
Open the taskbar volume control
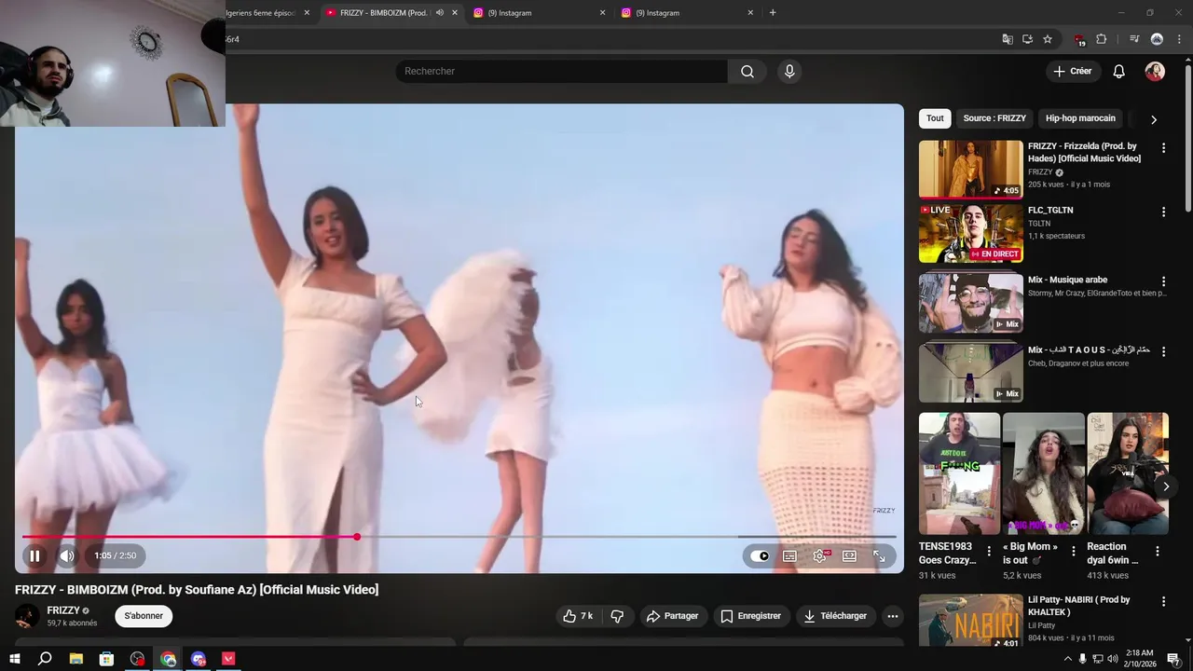click(1112, 659)
